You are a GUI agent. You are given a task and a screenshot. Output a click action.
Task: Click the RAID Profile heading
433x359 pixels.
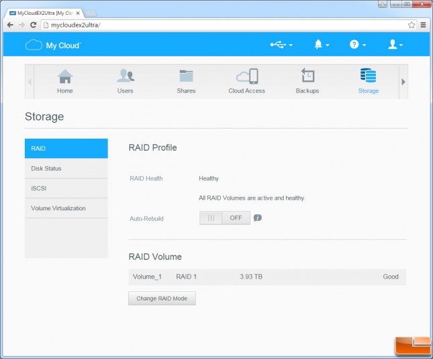(152, 147)
